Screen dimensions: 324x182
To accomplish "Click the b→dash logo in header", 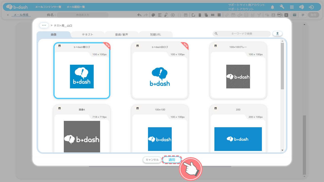I will coord(17,7).
